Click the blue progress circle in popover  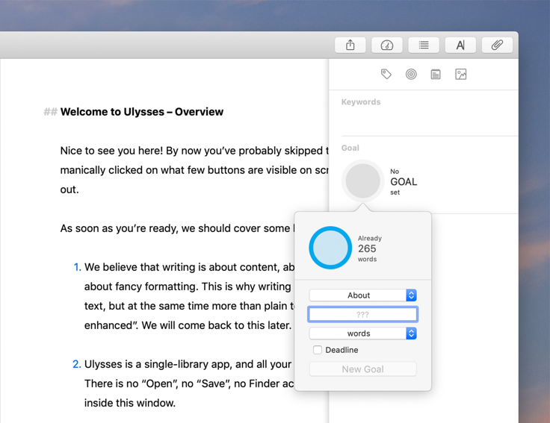point(330,248)
